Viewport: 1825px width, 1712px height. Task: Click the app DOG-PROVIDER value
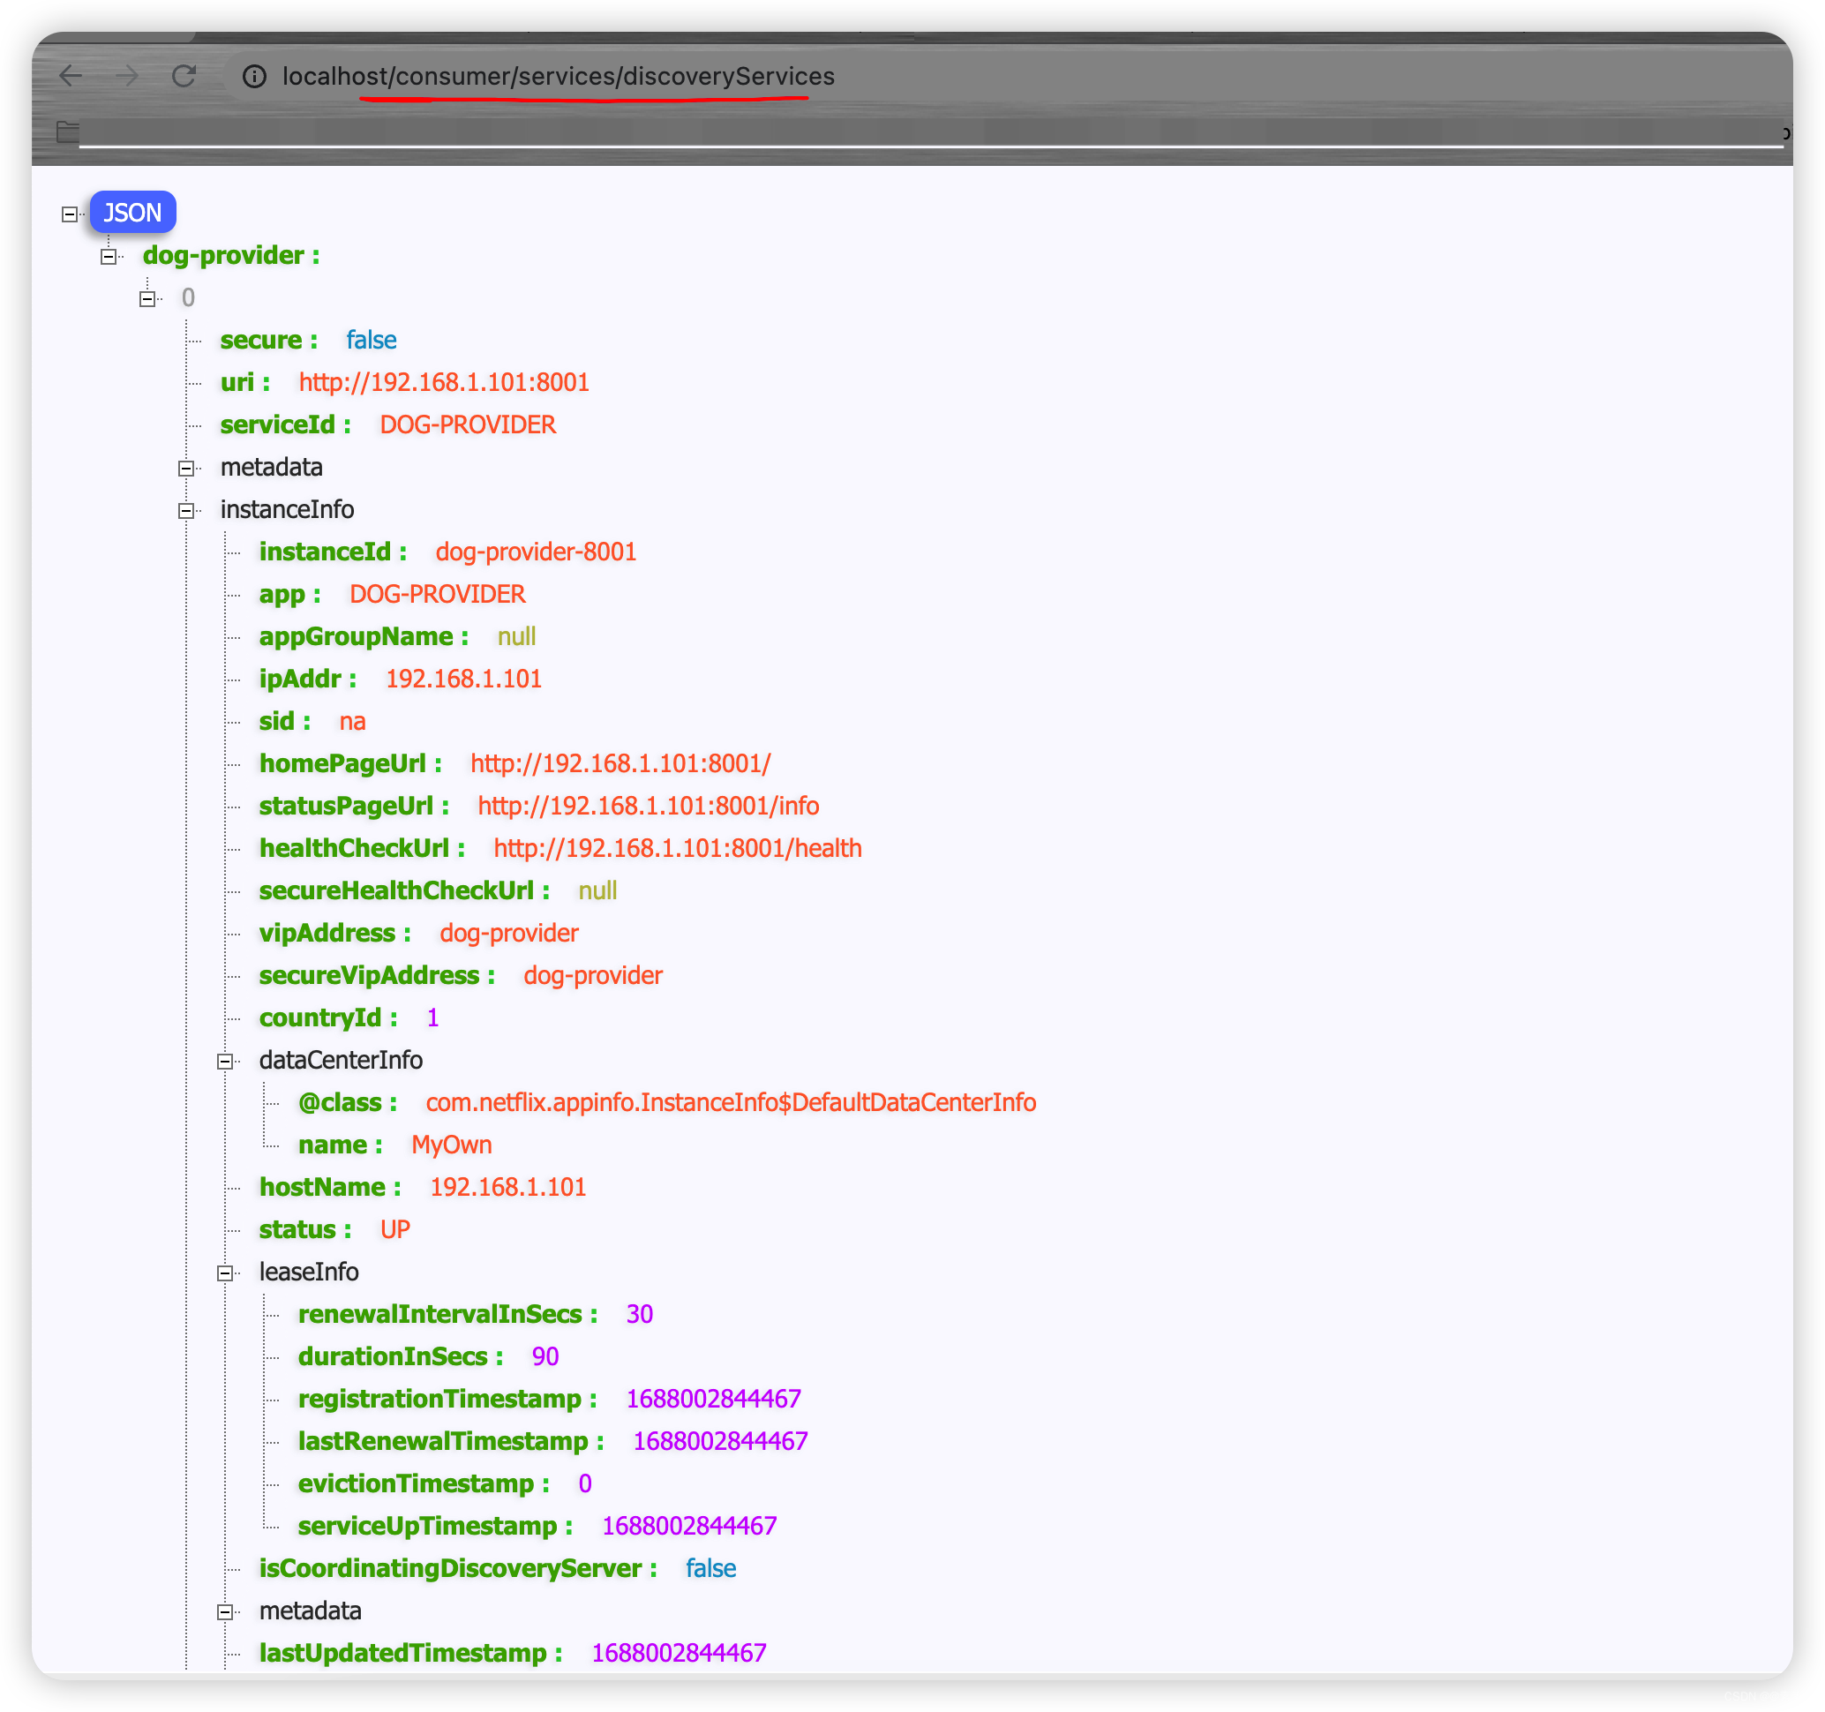[438, 594]
